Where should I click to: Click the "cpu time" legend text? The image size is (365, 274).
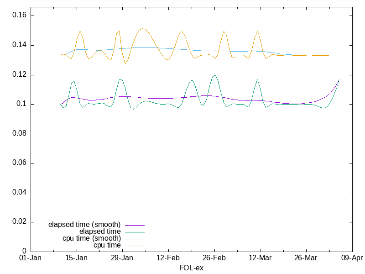pos(107,245)
